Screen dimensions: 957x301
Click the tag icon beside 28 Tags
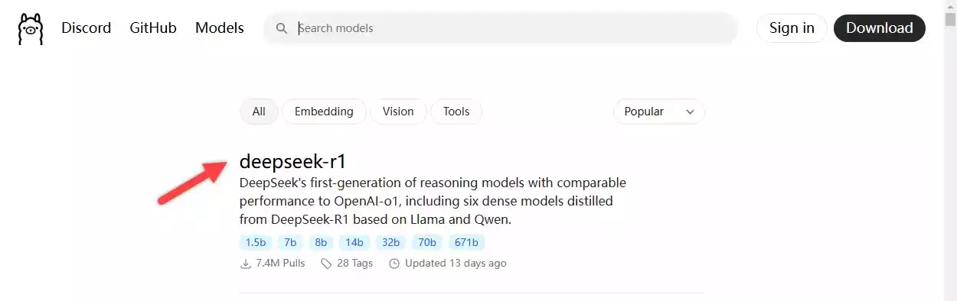[326, 264]
